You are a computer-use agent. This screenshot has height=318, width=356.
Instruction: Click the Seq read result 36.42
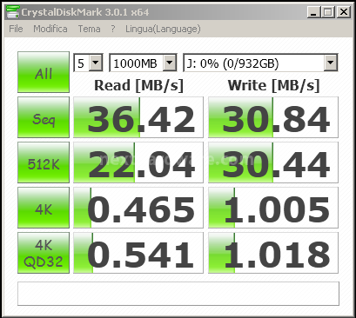click(138, 117)
